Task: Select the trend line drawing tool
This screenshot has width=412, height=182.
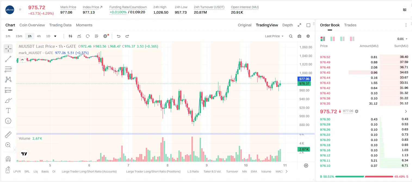Action: tap(8, 59)
